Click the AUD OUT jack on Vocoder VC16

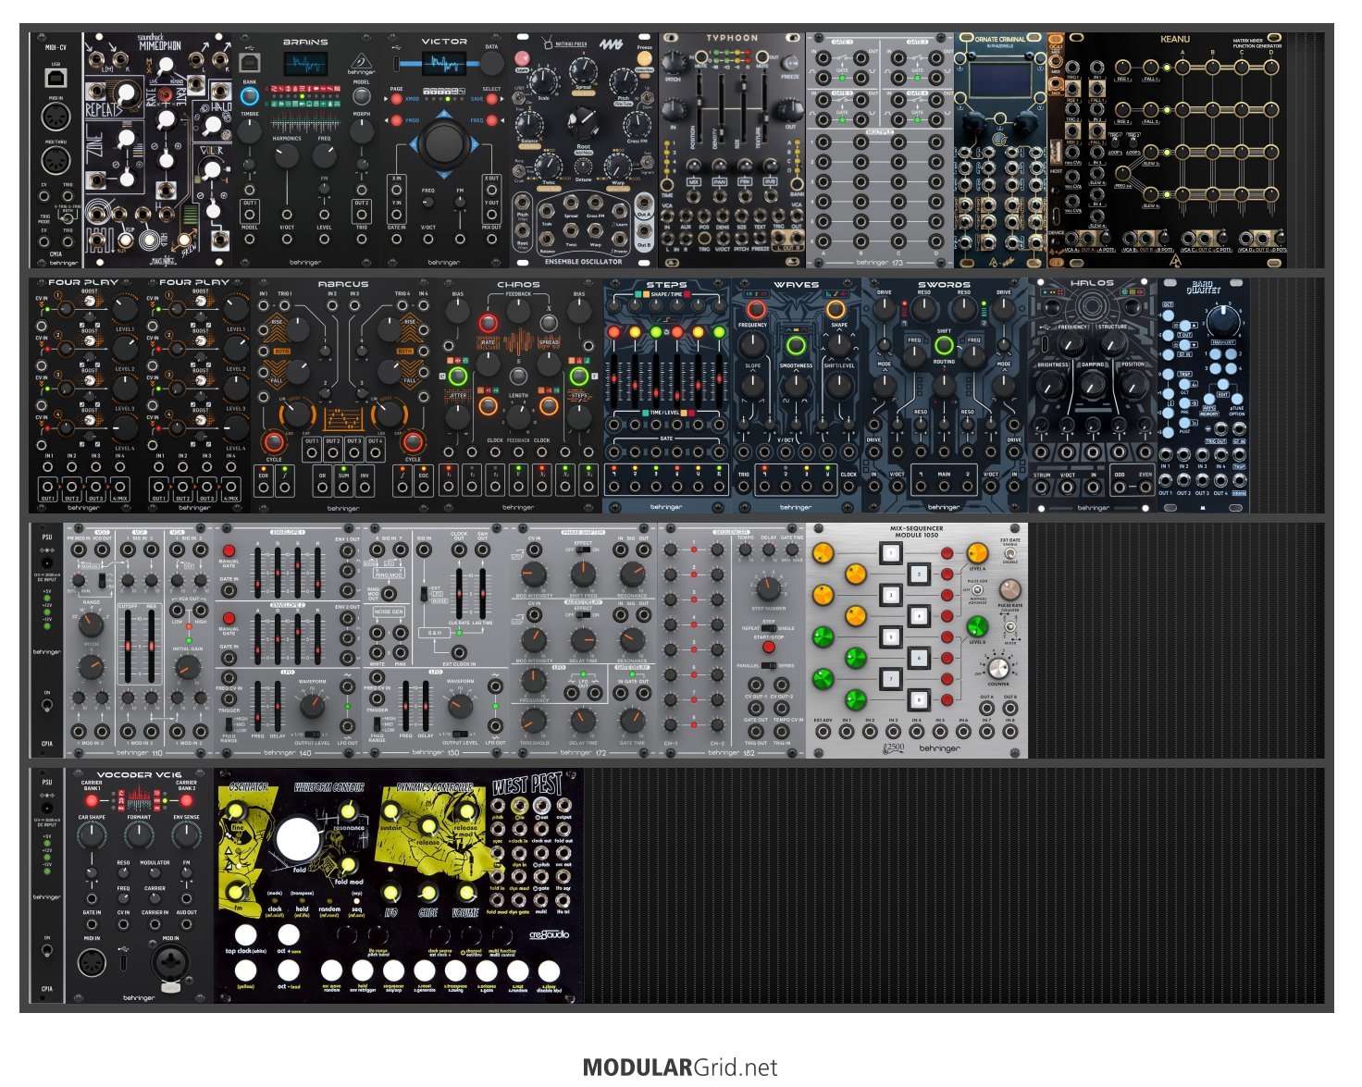(186, 925)
